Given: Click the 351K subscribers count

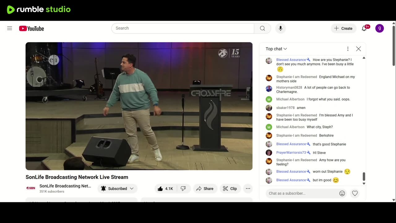Looking at the screenshot, I should pyautogui.click(x=52, y=191).
